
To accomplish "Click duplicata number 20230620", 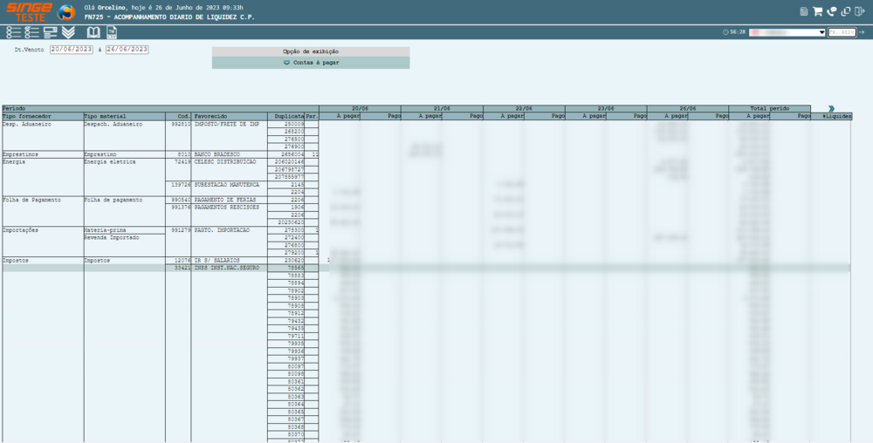I will click(x=286, y=222).
